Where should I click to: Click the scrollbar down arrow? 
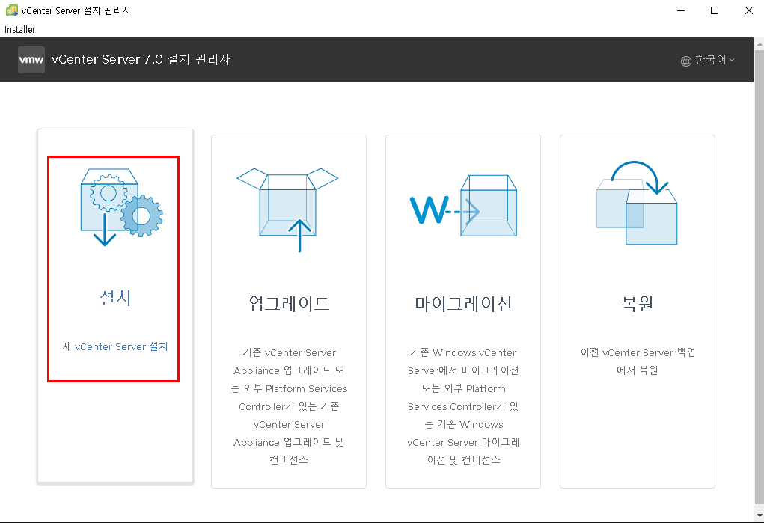(x=759, y=515)
